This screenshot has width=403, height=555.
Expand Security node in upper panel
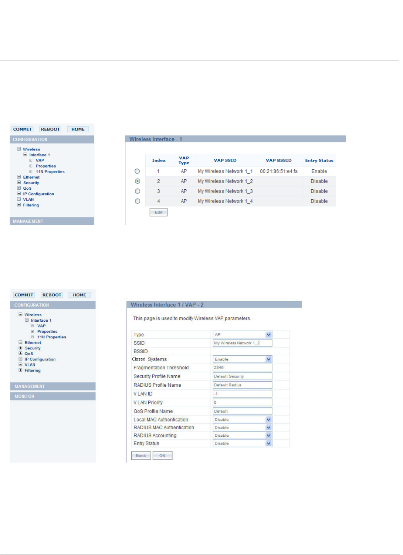(x=19, y=182)
